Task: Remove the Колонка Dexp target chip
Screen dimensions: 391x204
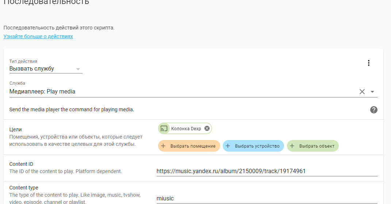Action: click(207, 128)
